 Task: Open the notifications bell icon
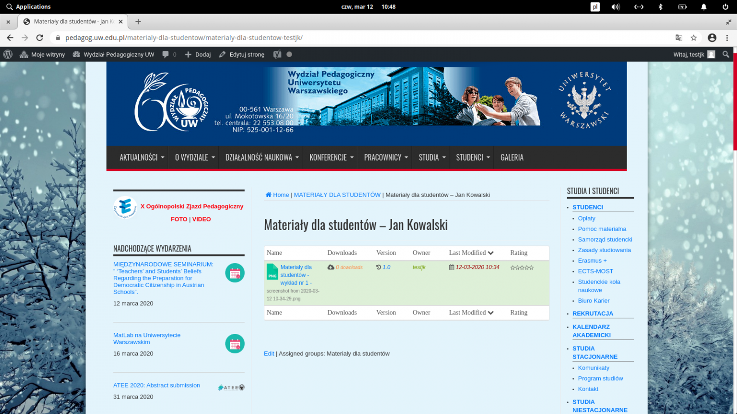click(704, 7)
